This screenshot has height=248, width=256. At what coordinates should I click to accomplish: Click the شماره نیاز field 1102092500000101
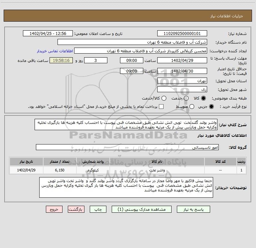182,34
